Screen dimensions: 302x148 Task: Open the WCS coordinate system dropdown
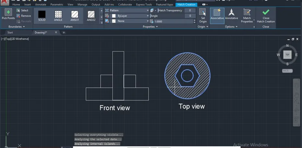287,71
